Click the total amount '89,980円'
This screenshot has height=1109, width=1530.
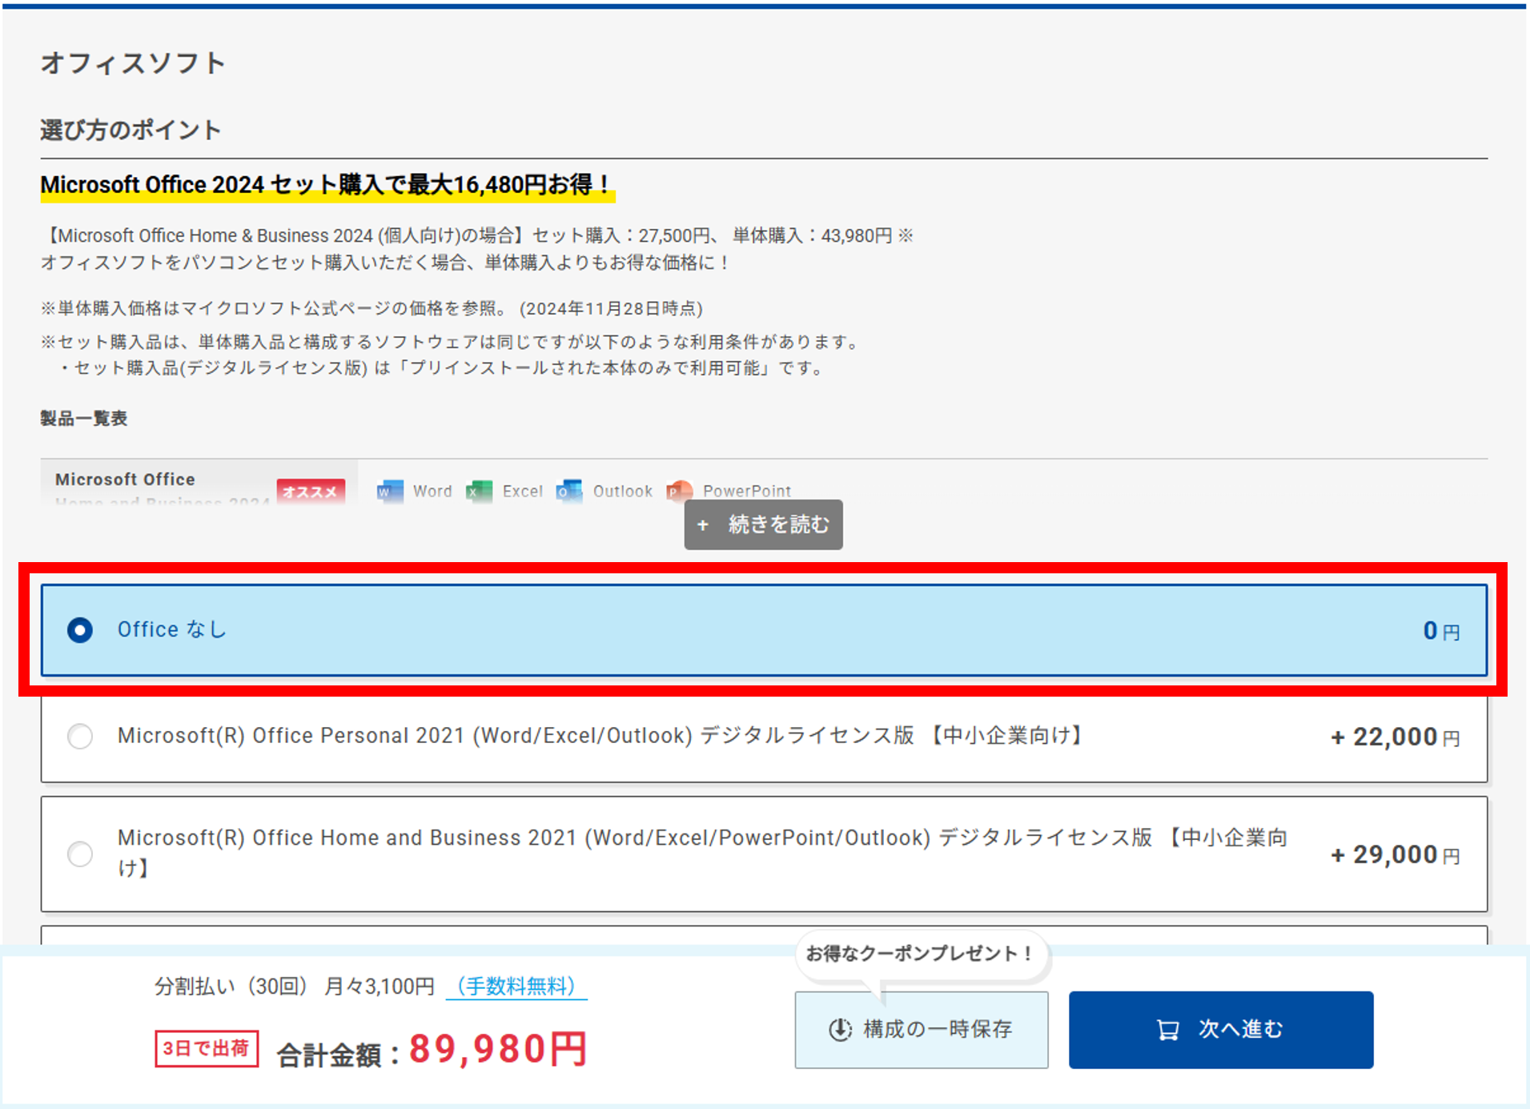(x=498, y=1049)
